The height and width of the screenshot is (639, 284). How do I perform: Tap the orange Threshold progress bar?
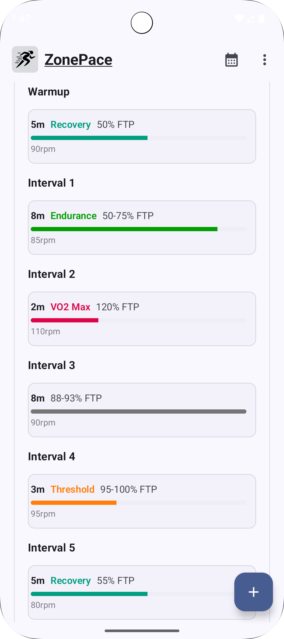tap(74, 503)
